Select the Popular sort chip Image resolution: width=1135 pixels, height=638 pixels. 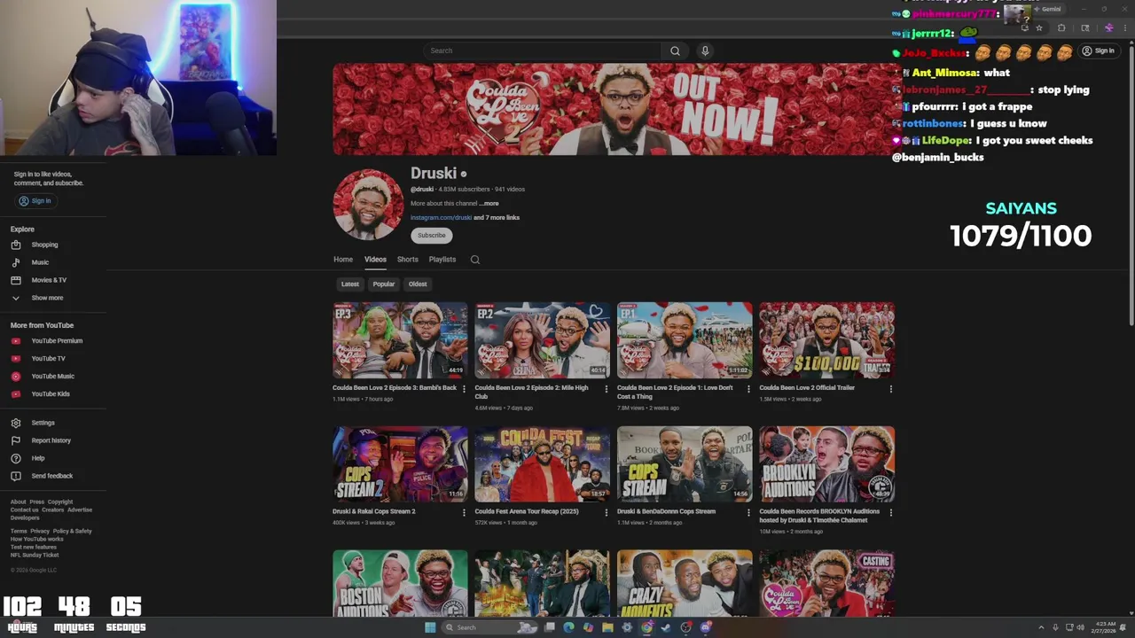pyautogui.click(x=384, y=284)
